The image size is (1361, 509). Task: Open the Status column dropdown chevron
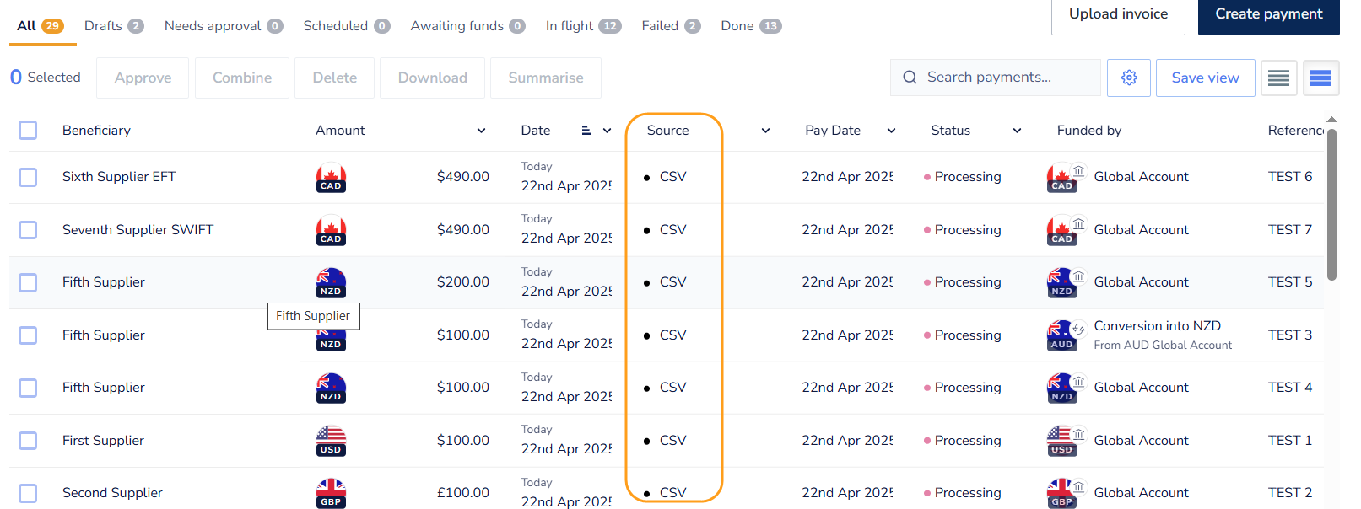tap(1017, 131)
